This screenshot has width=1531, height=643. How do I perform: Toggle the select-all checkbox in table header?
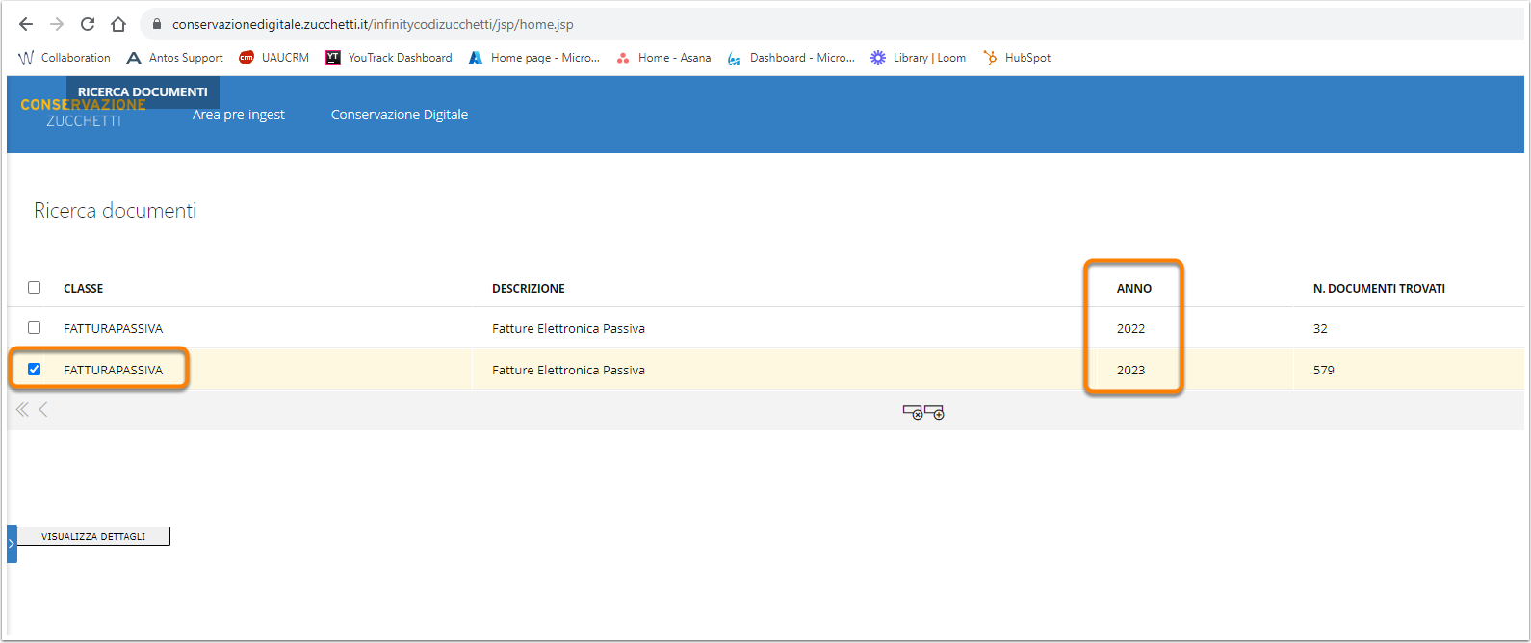pos(35,287)
